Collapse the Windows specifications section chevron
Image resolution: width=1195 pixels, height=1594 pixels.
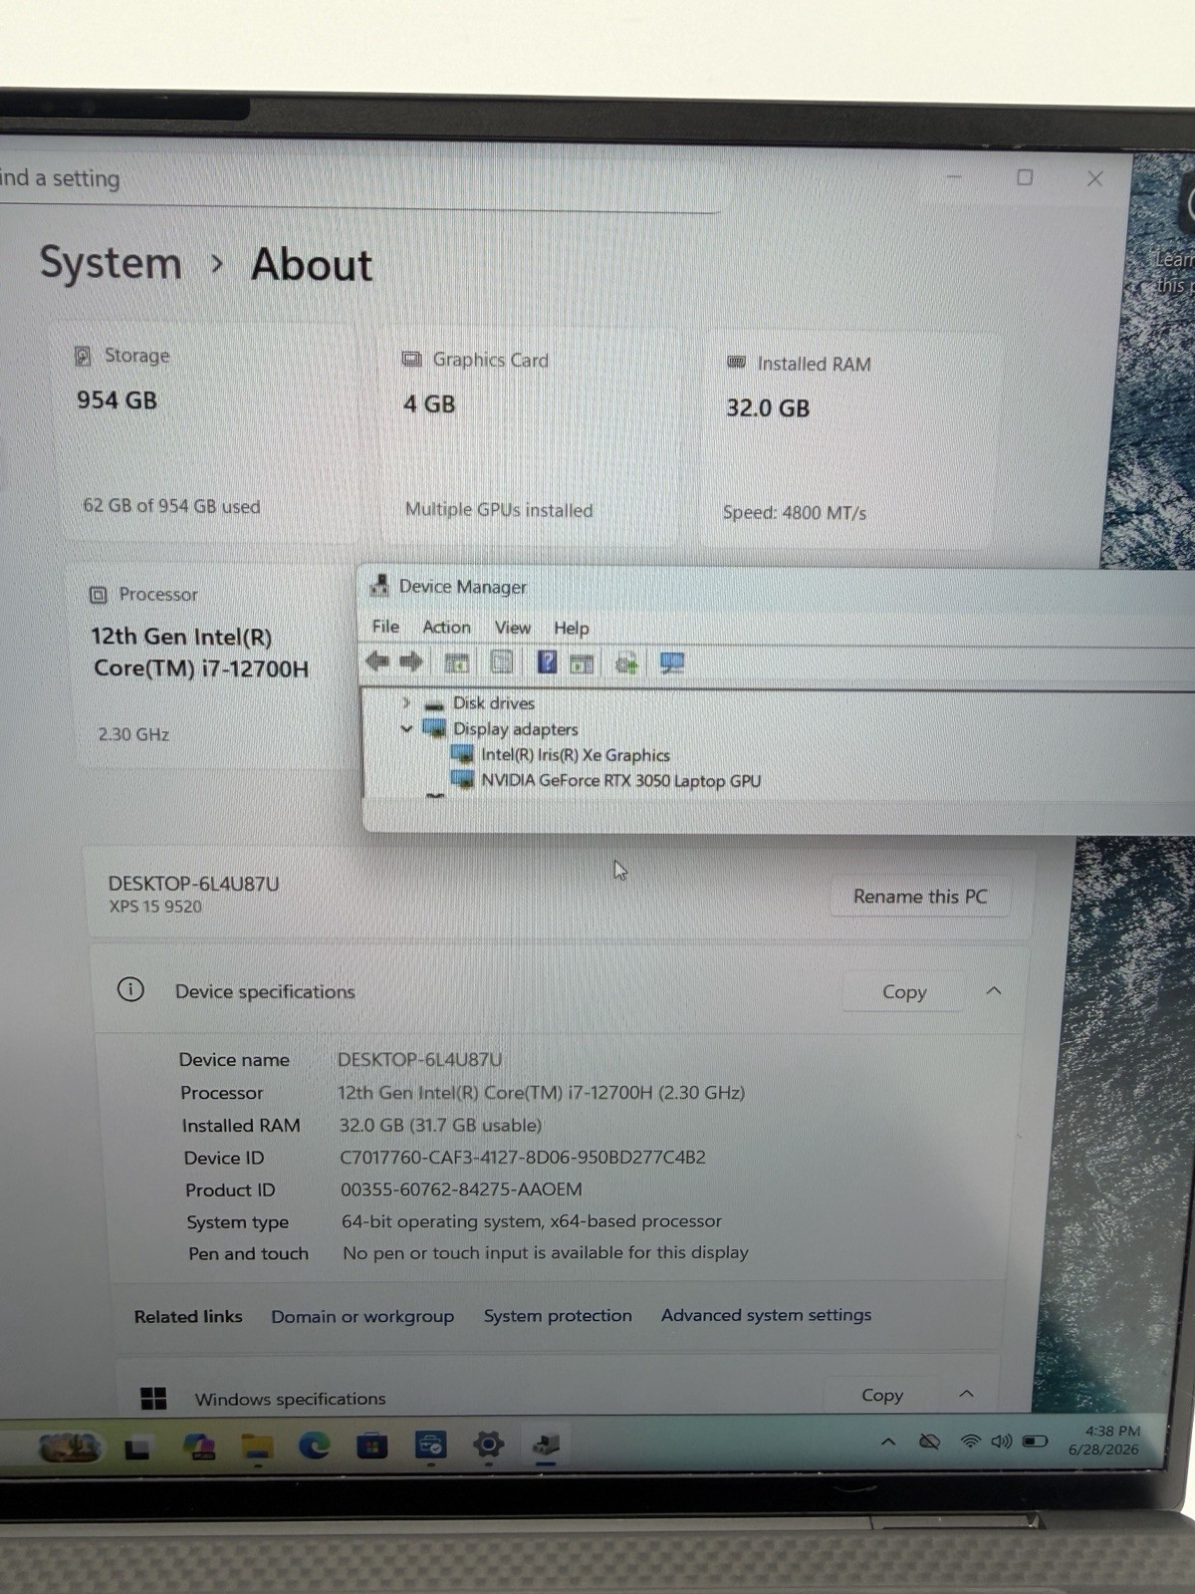click(x=966, y=1394)
